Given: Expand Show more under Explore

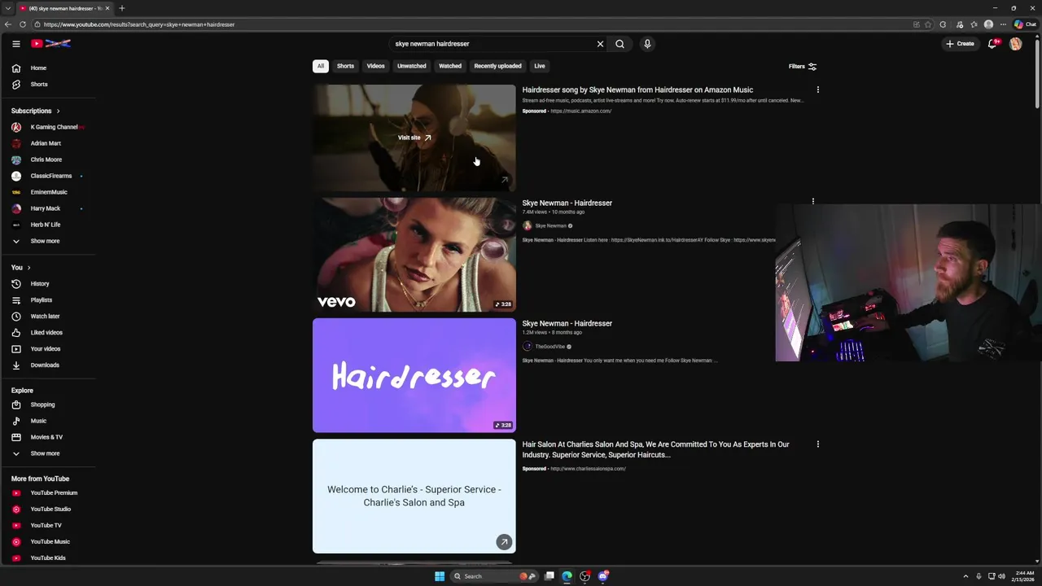Looking at the screenshot, I should 49,453.
